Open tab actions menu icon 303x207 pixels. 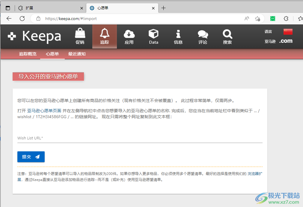[8, 8]
